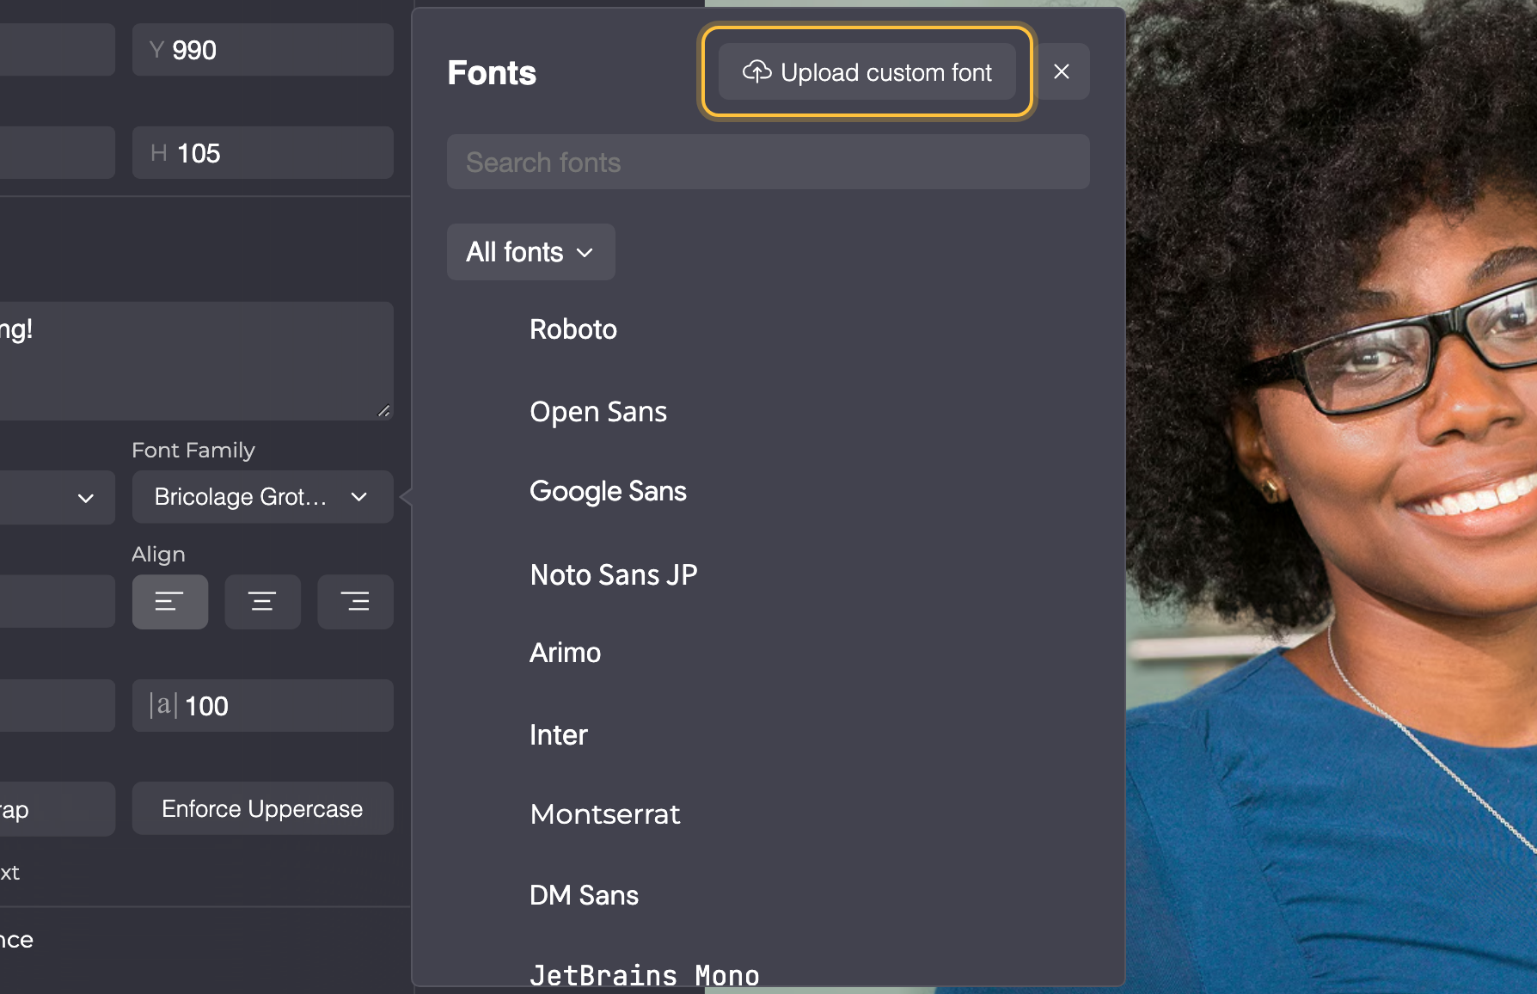The image size is (1537, 994).
Task: Toggle the Enforce Uppercase button
Action: click(x=263, y=808)
